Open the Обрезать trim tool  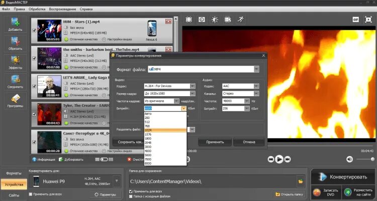15,41
